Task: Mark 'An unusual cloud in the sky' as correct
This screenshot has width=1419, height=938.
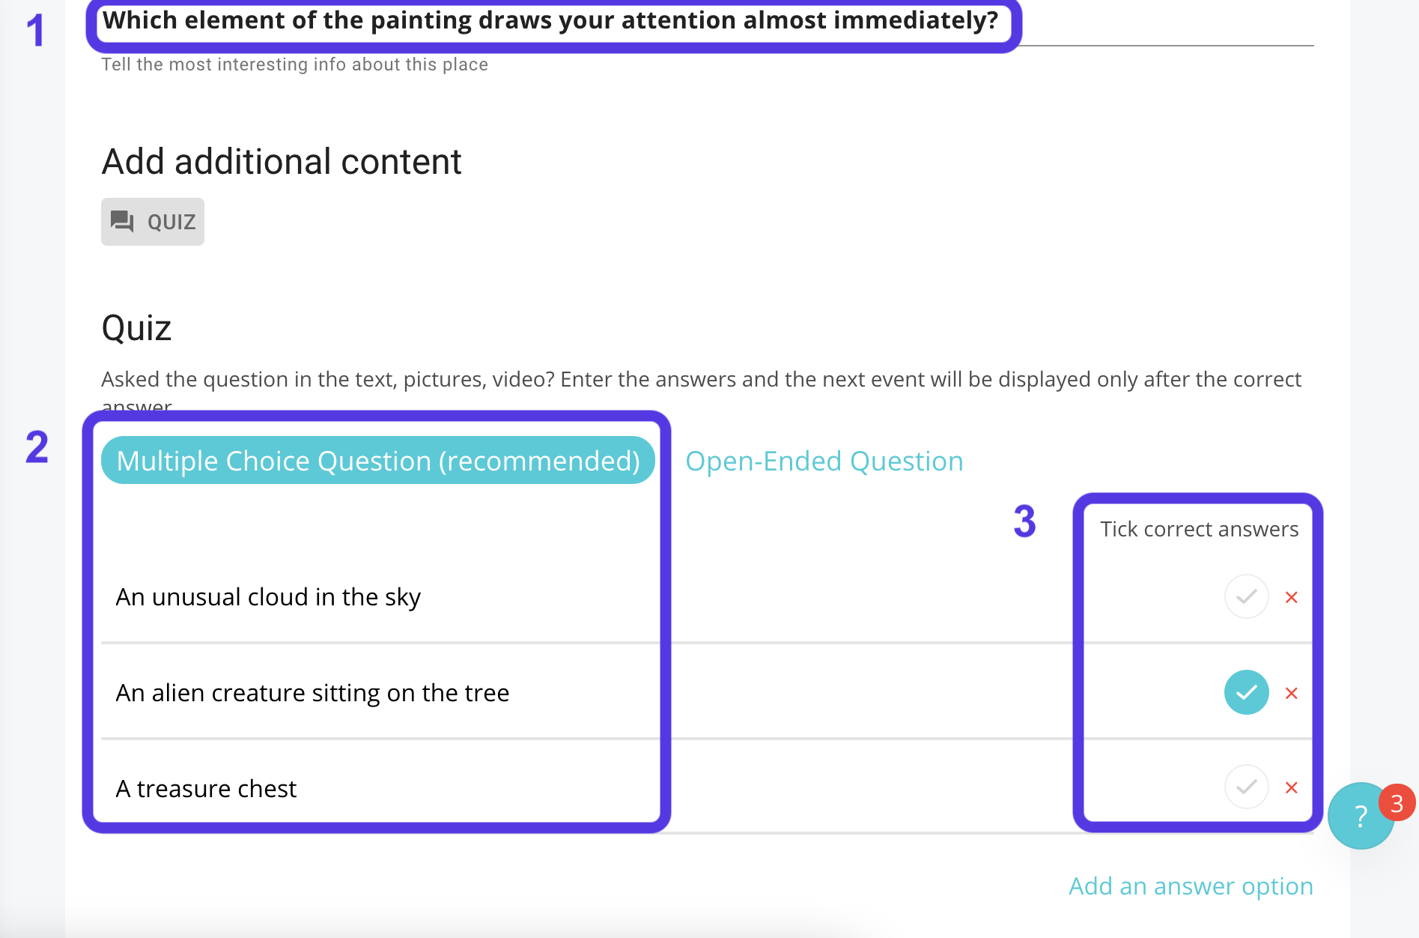Action: [x=1246, y=597]
